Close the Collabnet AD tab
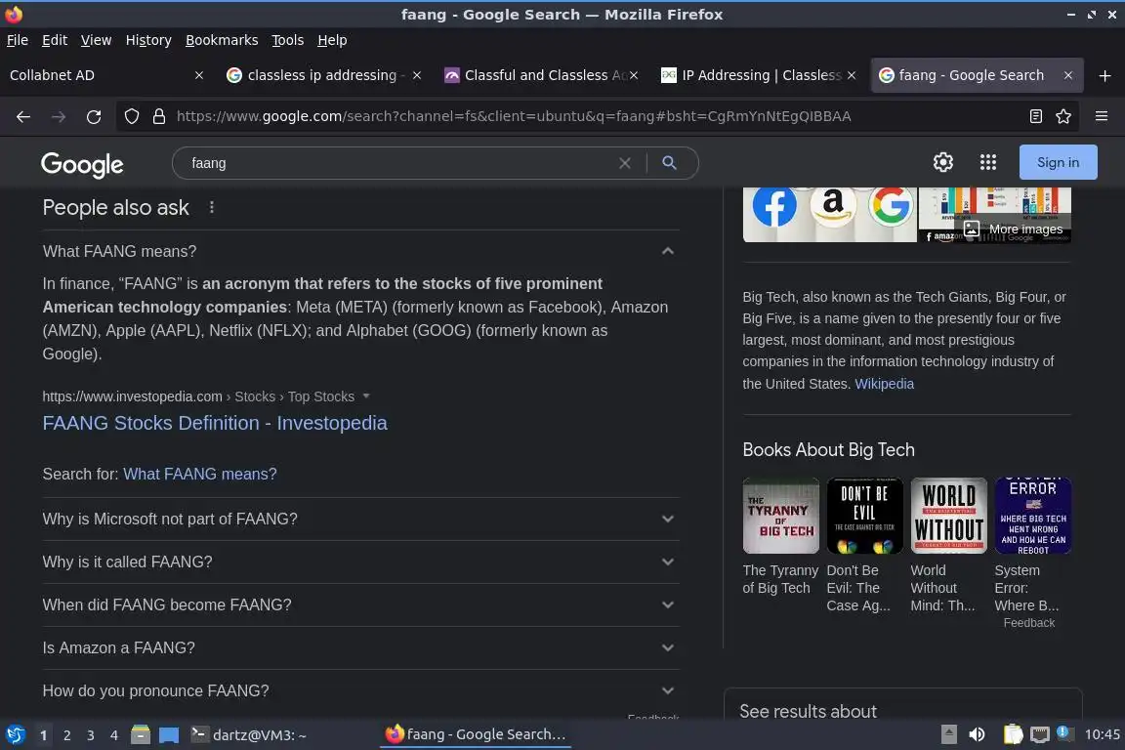 click(x=199, y=75)
